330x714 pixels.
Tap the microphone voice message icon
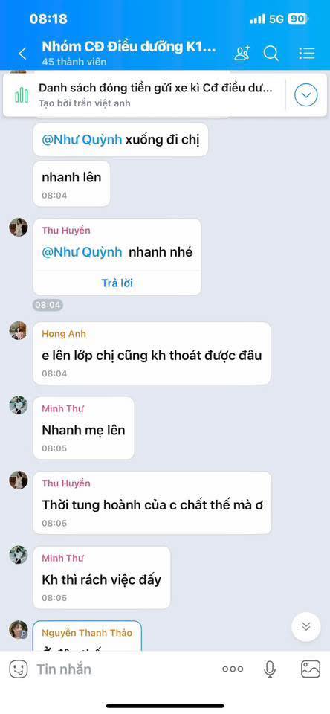270,669
